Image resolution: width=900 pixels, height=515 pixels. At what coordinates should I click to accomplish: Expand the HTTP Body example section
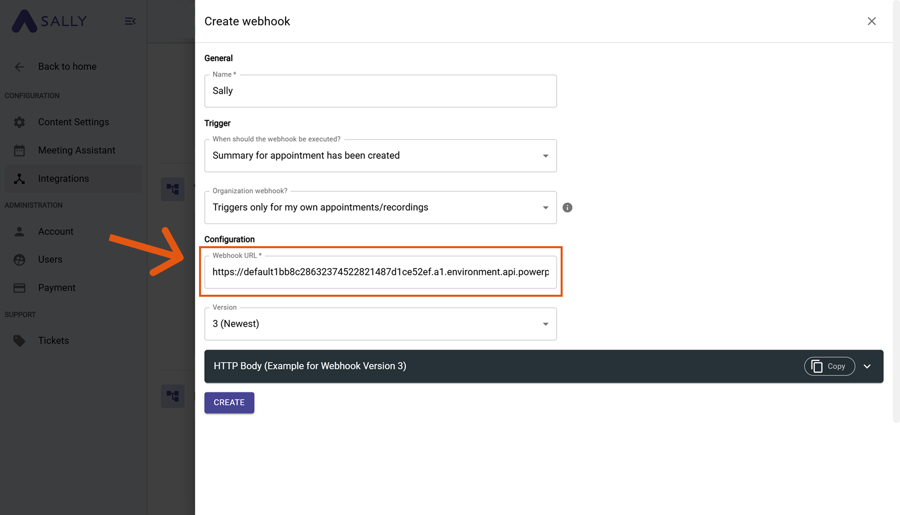tap(867, 366)
